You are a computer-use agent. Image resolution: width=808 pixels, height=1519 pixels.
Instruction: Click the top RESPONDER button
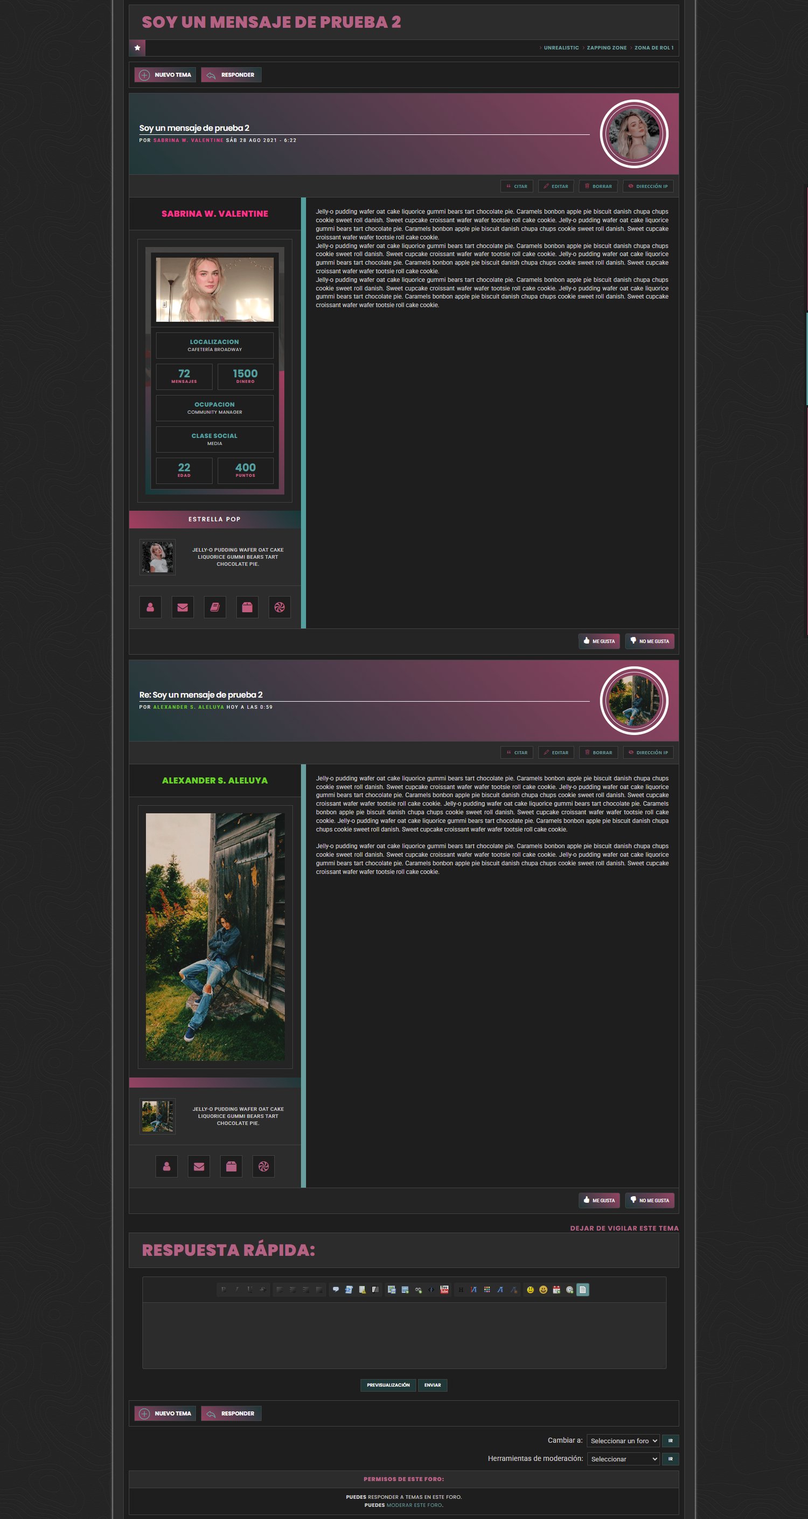231,75
